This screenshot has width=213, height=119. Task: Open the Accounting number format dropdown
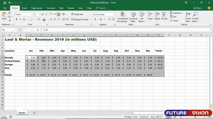tap(114, 14)
